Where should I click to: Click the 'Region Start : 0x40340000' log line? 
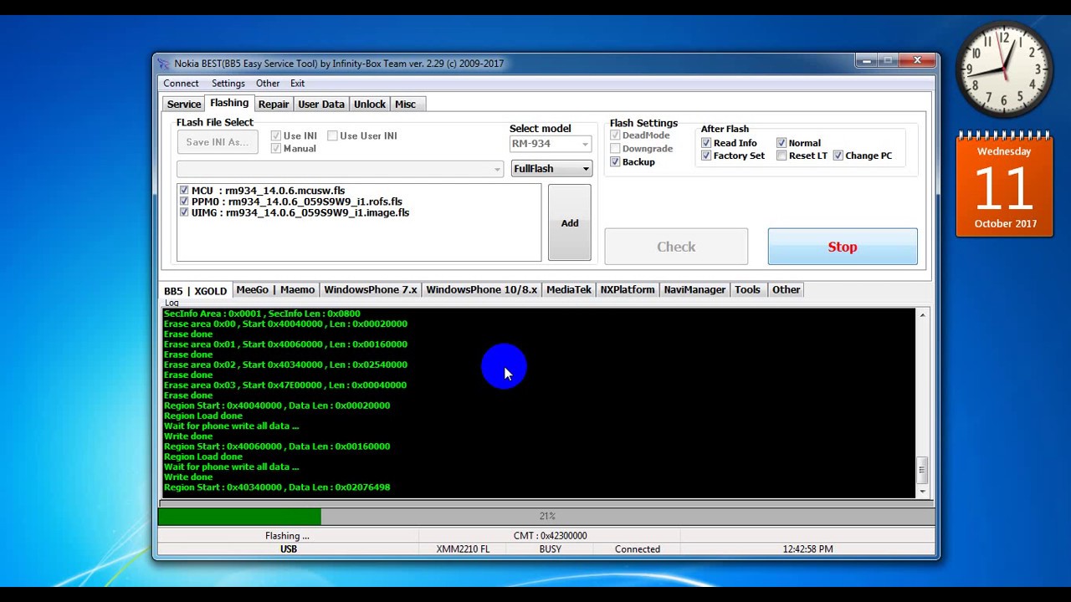[x=277, y=487]
